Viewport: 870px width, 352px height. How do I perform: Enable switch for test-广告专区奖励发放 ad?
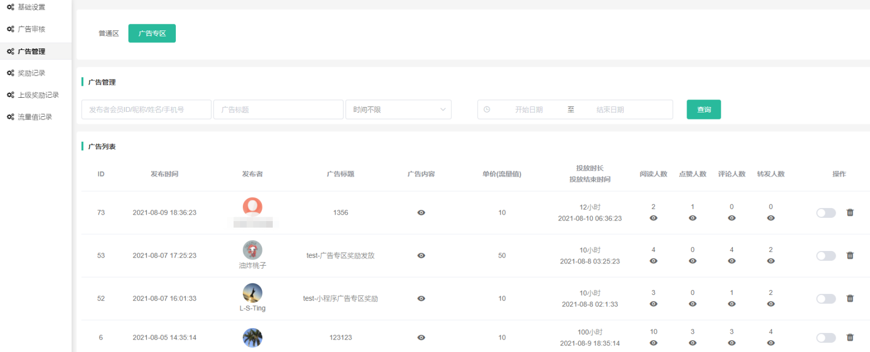pyautogui.click(x=825, y=256)
